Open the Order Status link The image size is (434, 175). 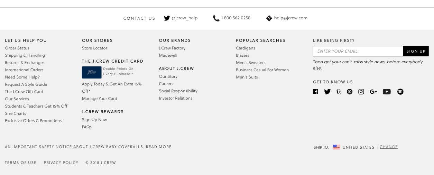[17, 48]
